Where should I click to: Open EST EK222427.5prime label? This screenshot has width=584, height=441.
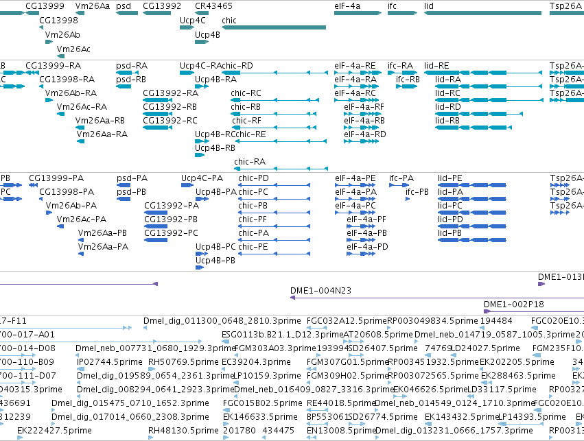(x=55, y=431)
